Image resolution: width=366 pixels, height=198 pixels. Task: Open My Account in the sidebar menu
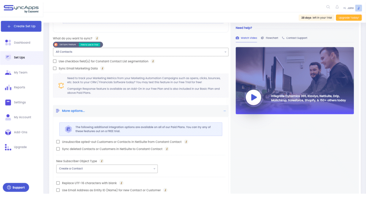point(22,117)
